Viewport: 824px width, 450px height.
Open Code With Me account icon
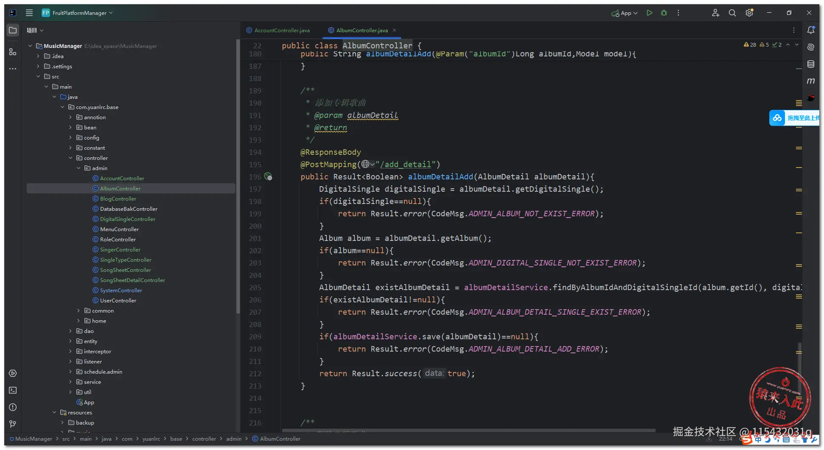[x=715, y=13]
